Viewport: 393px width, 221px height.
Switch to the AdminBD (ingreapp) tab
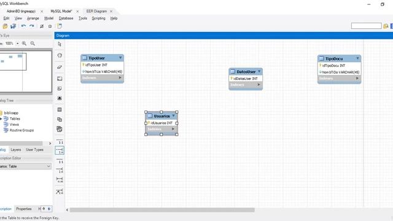(x=21, y=11)
